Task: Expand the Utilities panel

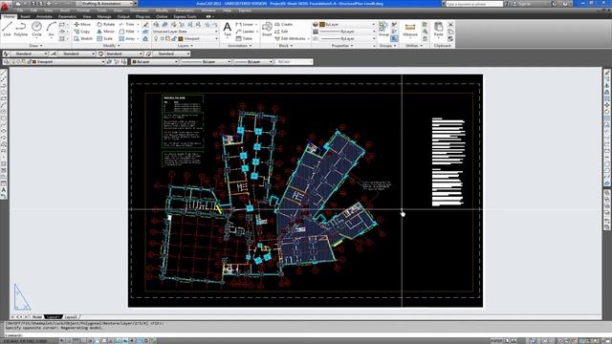Action: tap(414, 46)
